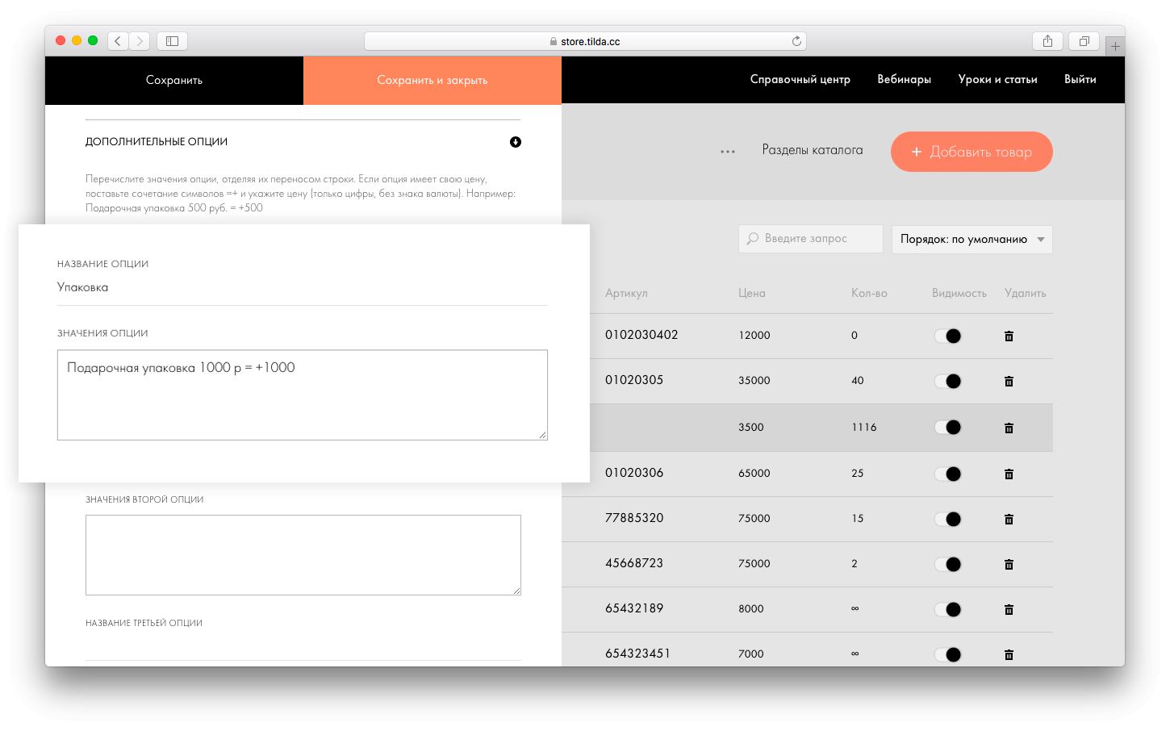Screen dimensions: 1170x731
Task: Select price cell 7000
Action: tap(751, 654)
